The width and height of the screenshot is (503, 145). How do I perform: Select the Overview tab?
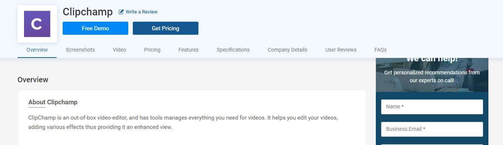click(x=37, y=50)
